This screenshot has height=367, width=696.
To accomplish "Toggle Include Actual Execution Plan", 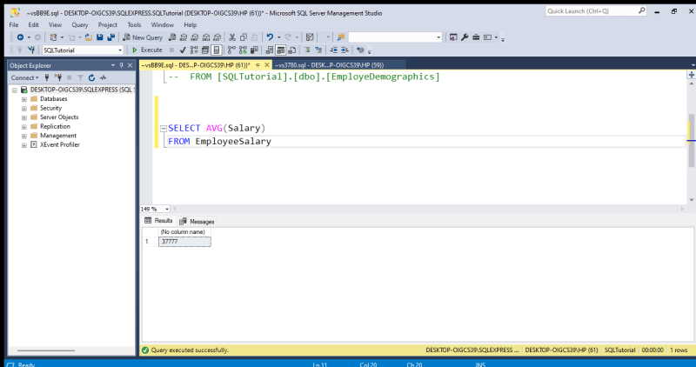I will 231,50.
